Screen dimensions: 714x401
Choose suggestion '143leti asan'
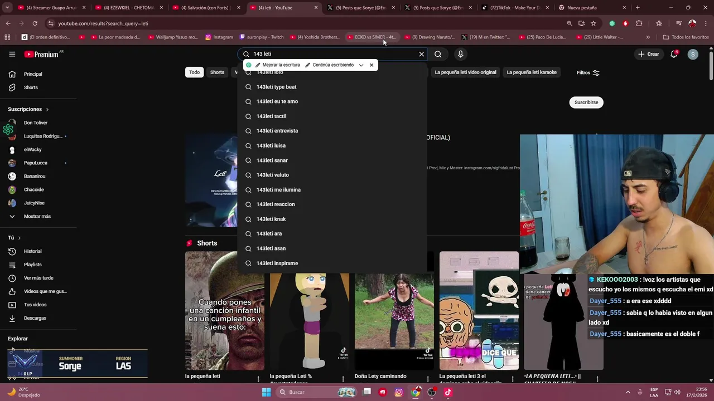click(332, 248)
